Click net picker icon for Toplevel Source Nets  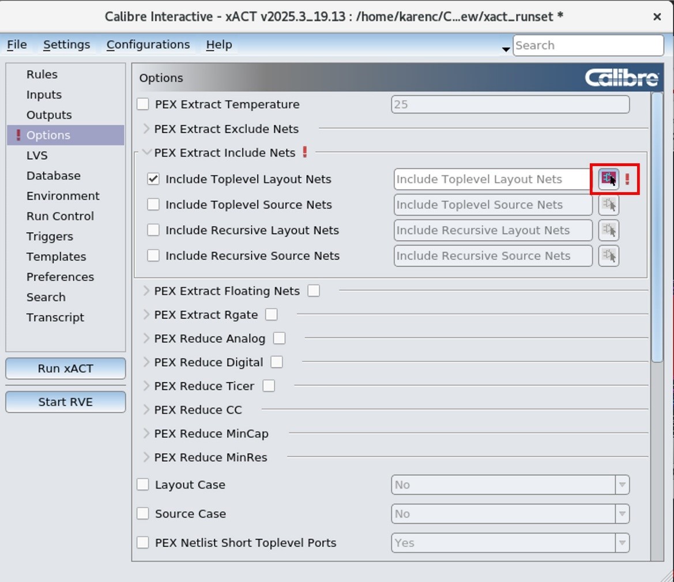click(608, 205)
